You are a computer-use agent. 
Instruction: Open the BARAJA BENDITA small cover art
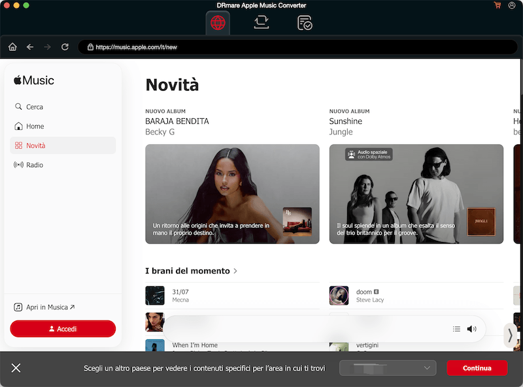297,222
